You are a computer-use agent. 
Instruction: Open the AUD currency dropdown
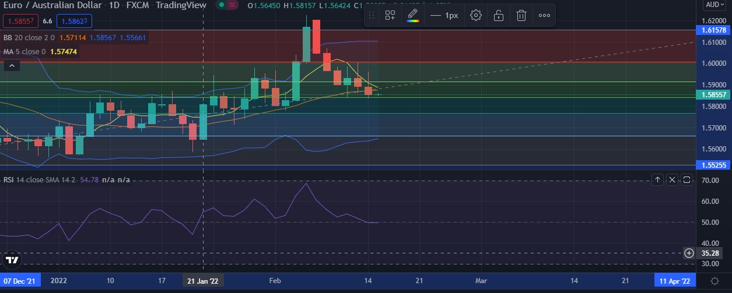tap(715, 5)
